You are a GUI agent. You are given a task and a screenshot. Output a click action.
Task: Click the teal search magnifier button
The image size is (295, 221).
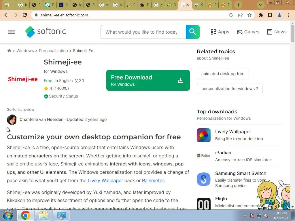[192, 32]
